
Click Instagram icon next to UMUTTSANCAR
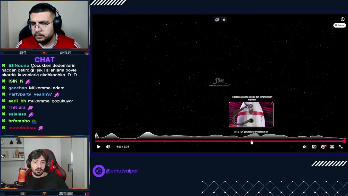coord(87,193)
